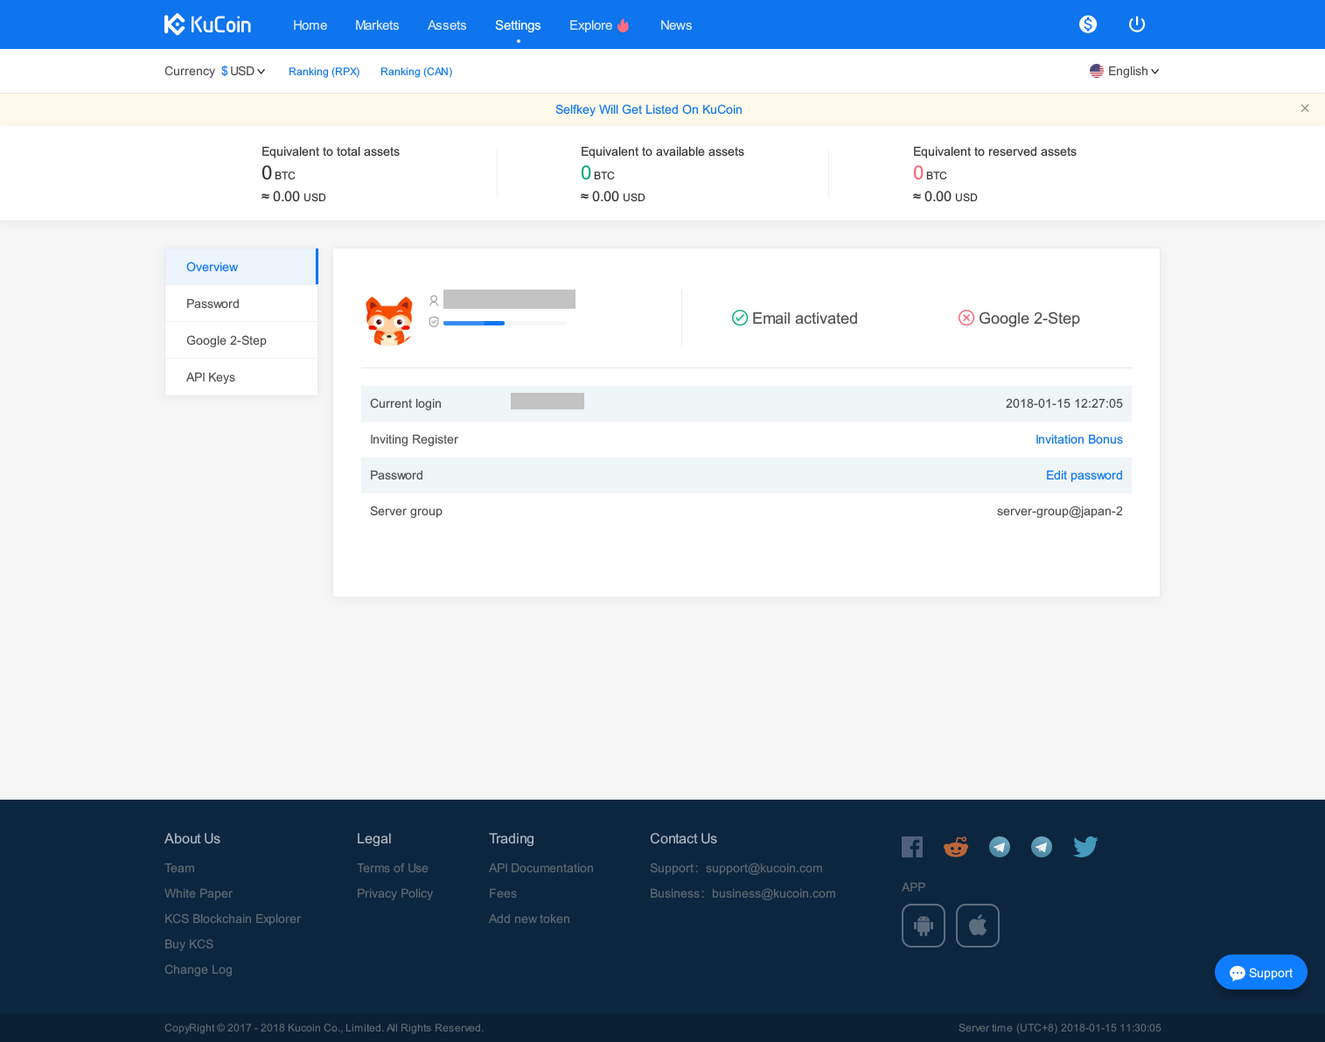Open the Buy KCS footer link
Screen dimensions: 1325x1042
(189, 944)
